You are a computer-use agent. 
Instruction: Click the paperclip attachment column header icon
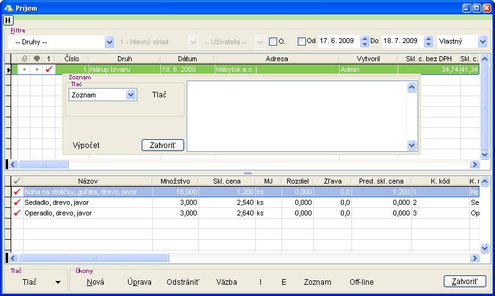(x=24, y=59)
